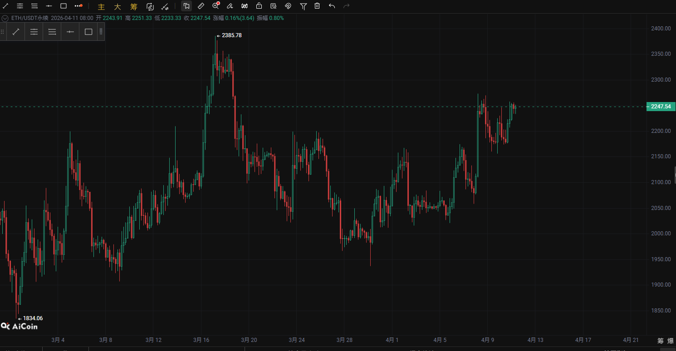The width and height of the screenshot is (676, 351).
Task: Delete drawings with the trash icon
Action: [318, 6]
